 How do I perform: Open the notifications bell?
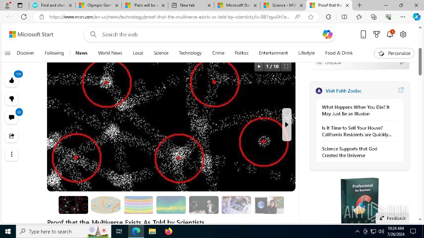(x=390, y=34)
